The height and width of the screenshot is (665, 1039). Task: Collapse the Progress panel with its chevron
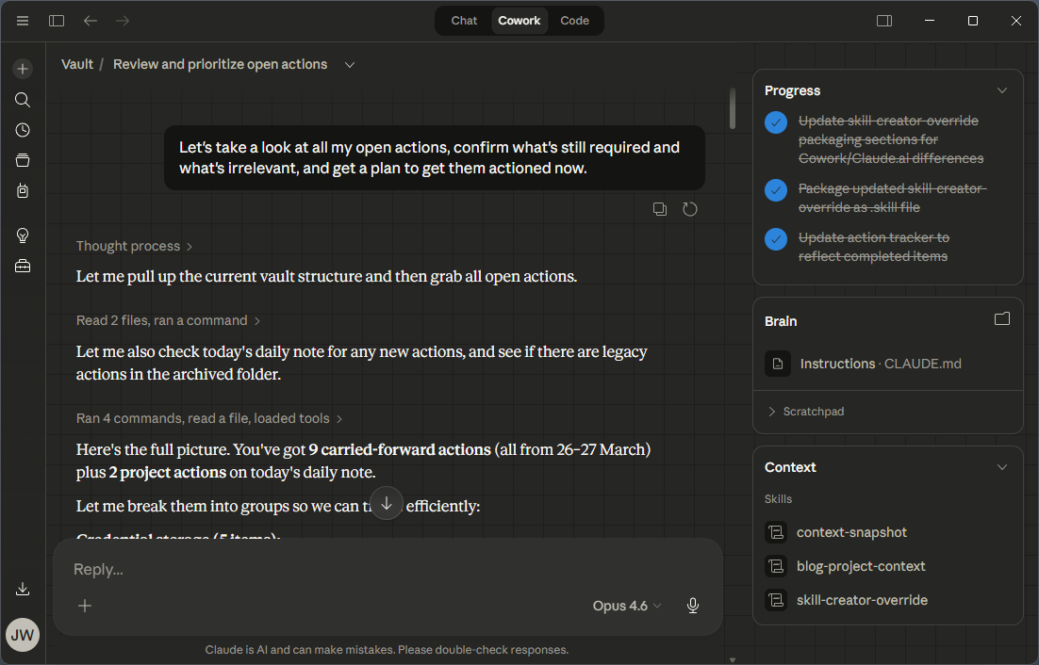tap(1002, 89)
